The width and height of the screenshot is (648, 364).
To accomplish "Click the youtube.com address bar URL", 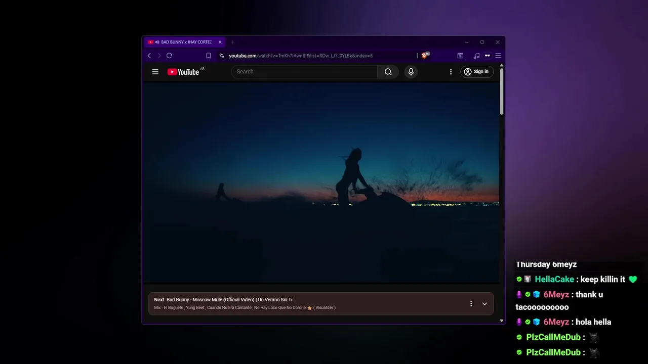I will tap(301, 56).
